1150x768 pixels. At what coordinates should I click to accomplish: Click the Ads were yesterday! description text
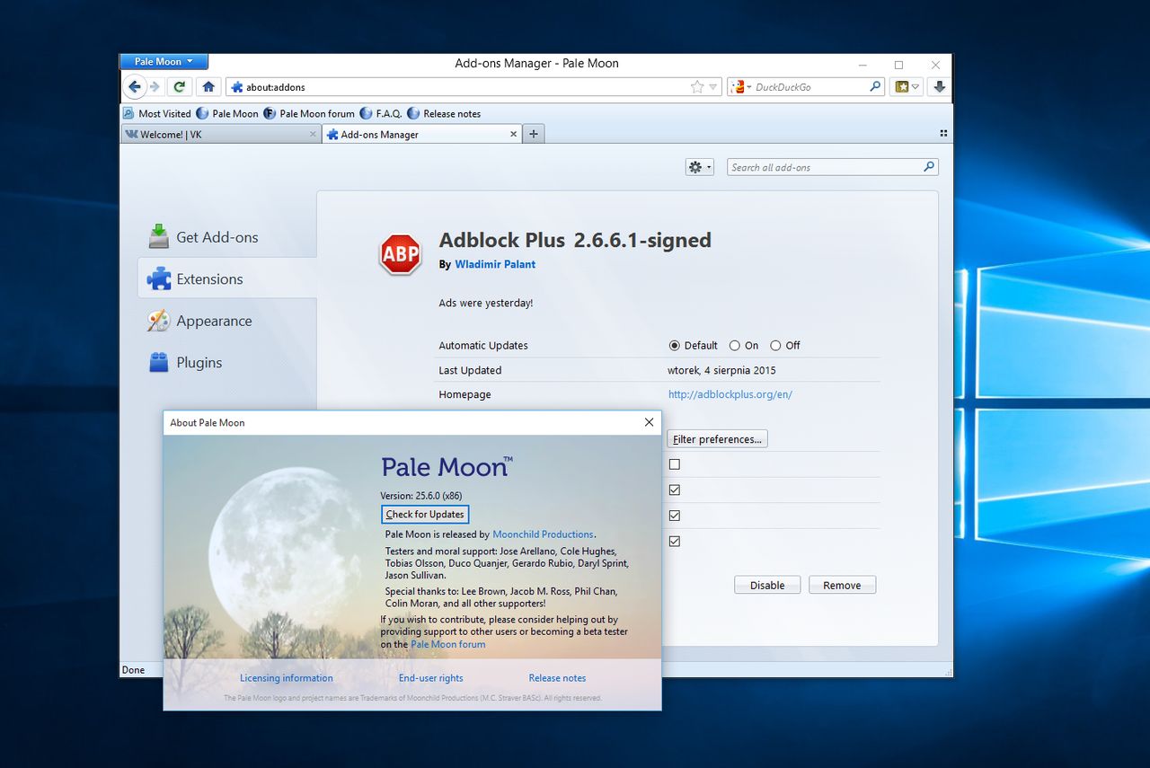coord(486,304)
